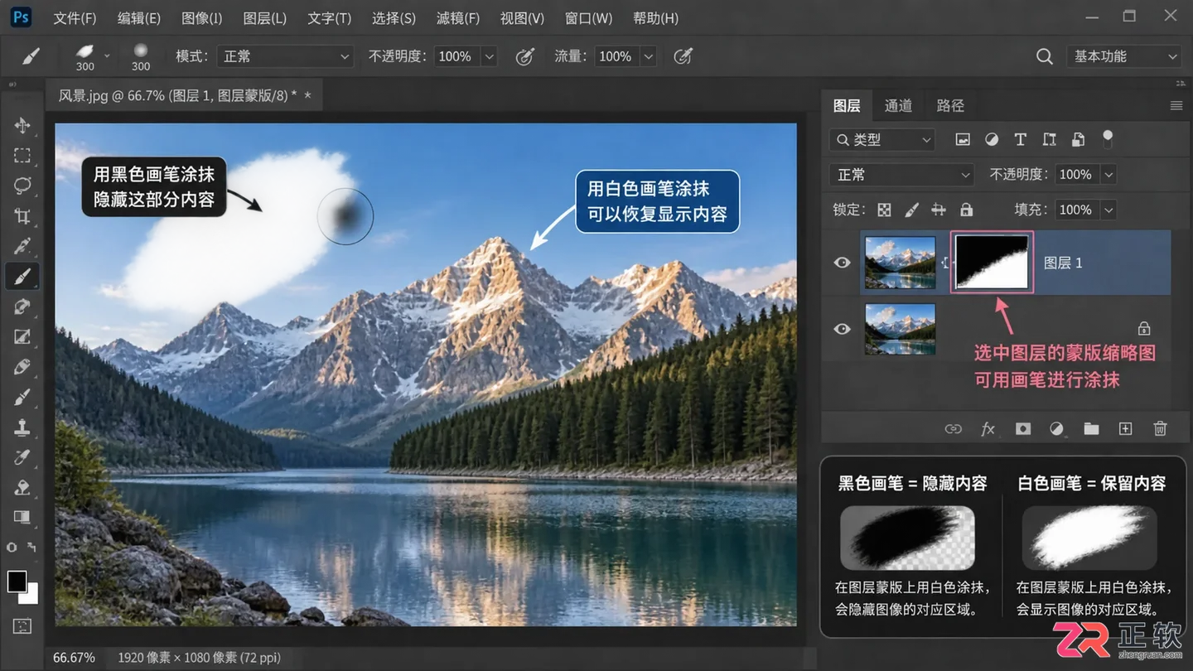Reset to default foreground and background colors
This screenshot has width=1193, height=671.
click(12, 548)
